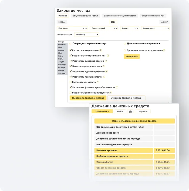189x191 pixels.
Task: Click the printer icon in cash flow report
Action: 130,111
